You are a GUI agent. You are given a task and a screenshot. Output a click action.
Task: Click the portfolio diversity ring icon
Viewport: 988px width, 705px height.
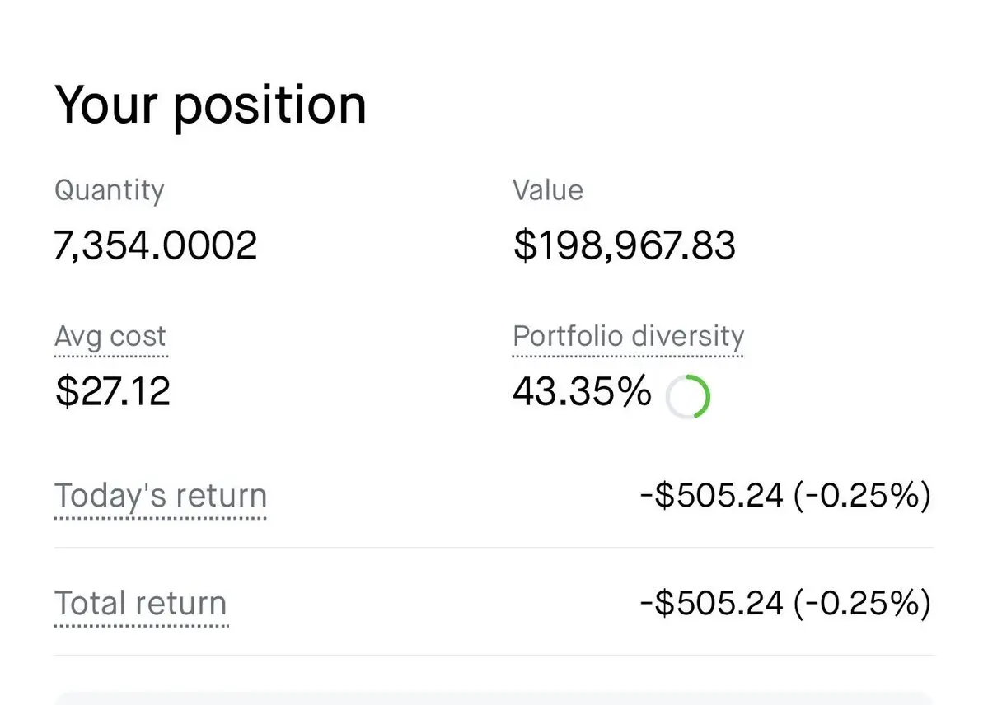[x=688, y=398]
